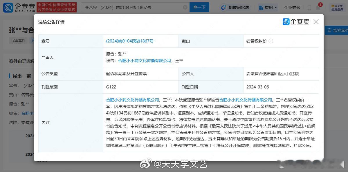
Task: Expand the 应用 dropdown menu
Action: (x=268, y=8)
